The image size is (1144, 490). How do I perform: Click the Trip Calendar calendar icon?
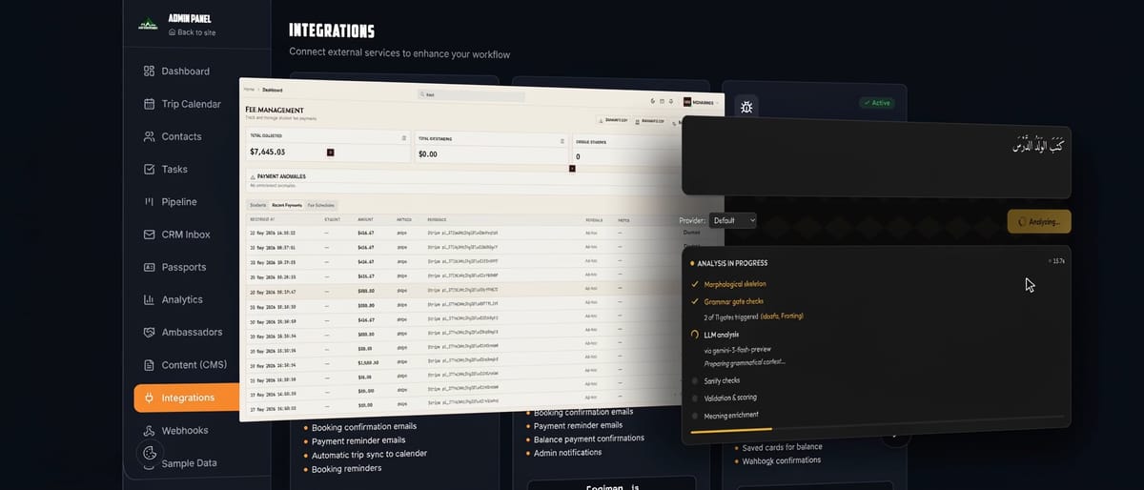[149, 104]
